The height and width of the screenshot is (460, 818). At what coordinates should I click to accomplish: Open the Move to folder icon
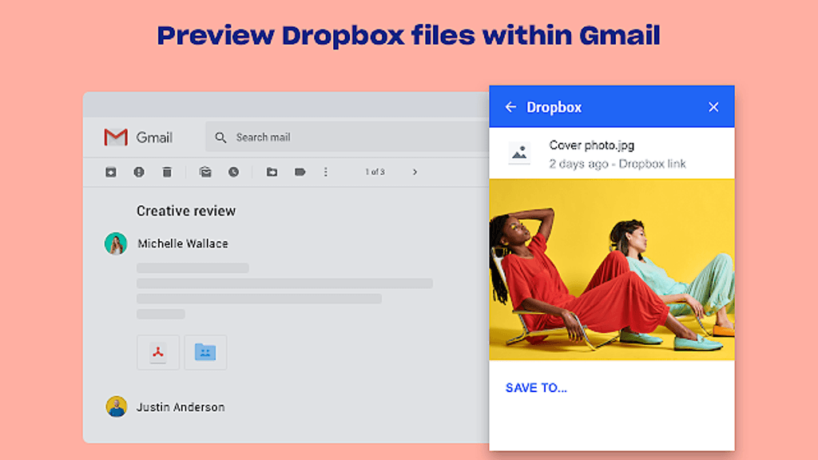[272, 172]
